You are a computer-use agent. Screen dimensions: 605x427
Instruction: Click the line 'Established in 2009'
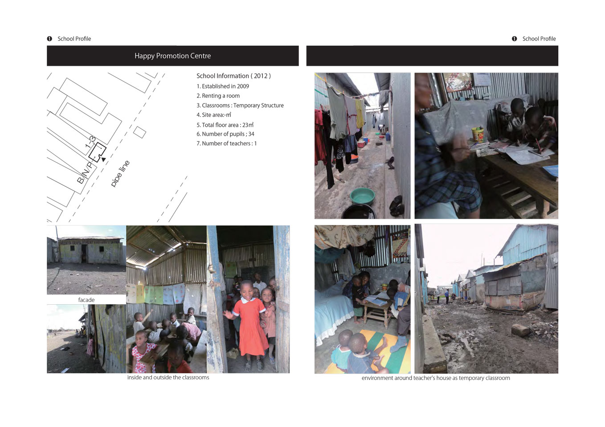tap(223, 86)
